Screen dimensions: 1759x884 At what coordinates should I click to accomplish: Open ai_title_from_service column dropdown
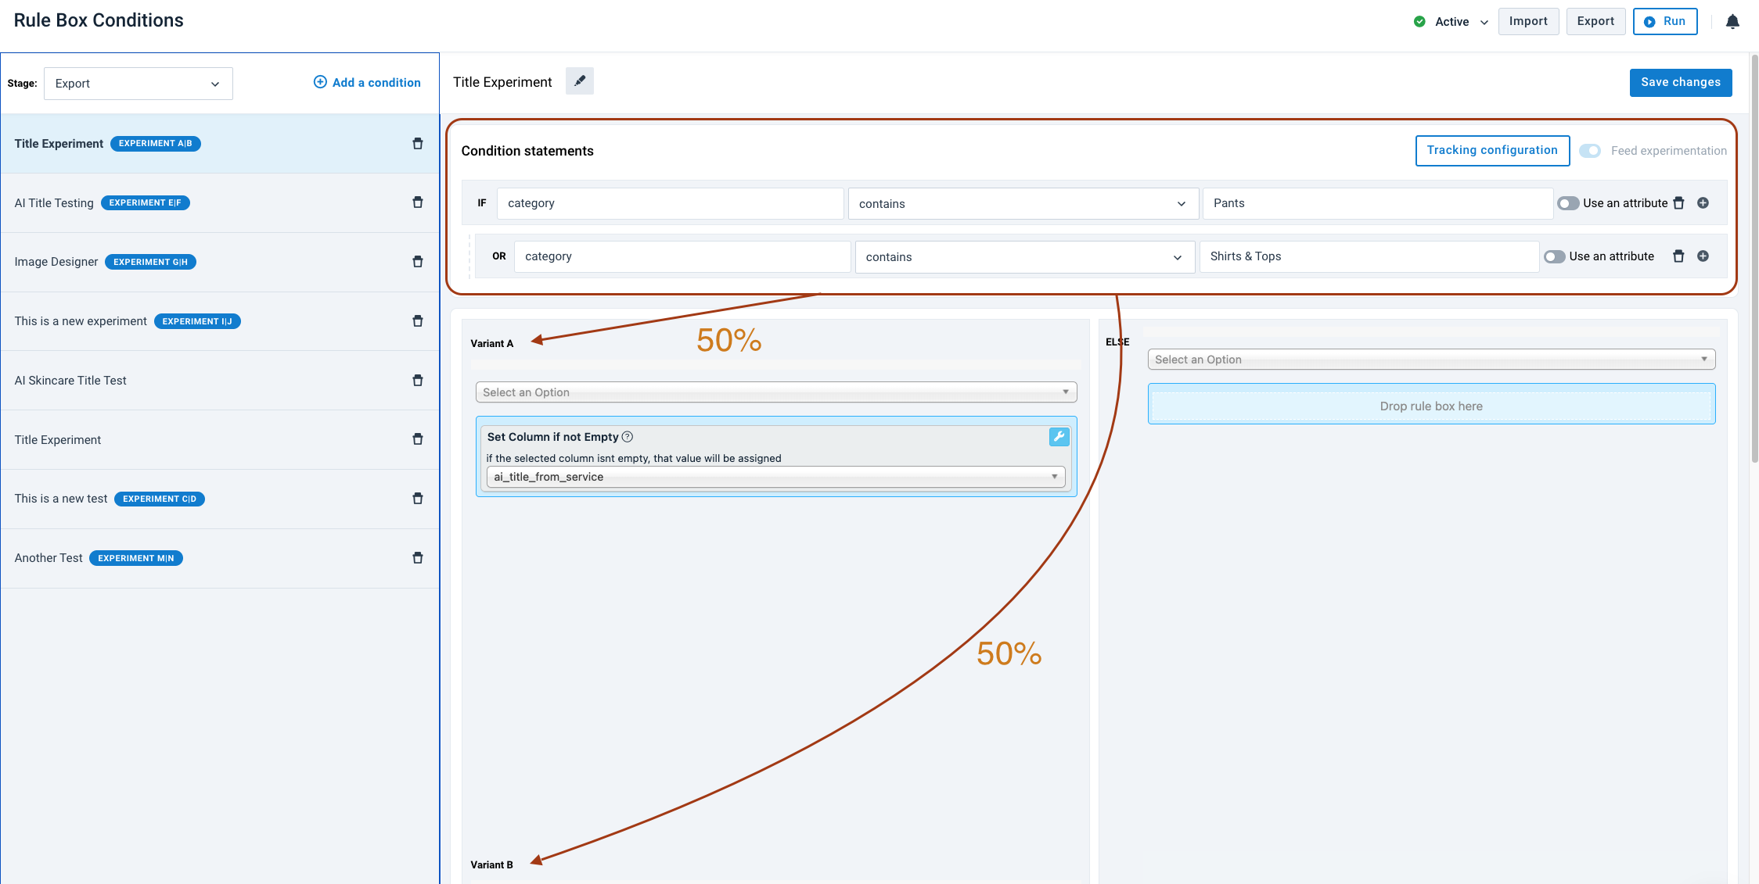(x=775, y=477)
